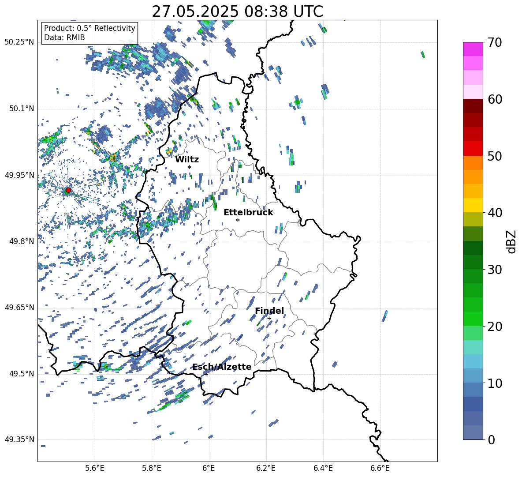Click the Data: RMIB text

point(64,38)
